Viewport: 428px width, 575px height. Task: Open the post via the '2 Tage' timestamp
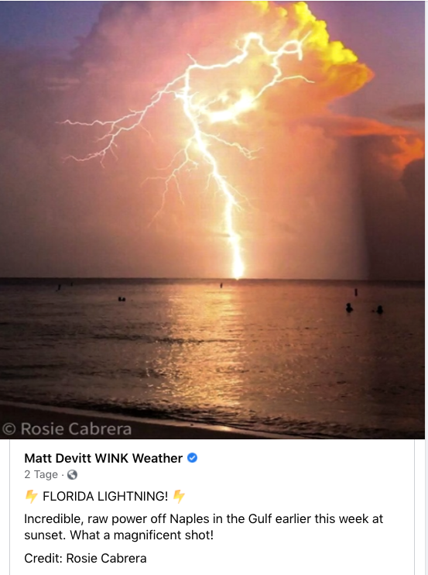(x=41, y=474)
